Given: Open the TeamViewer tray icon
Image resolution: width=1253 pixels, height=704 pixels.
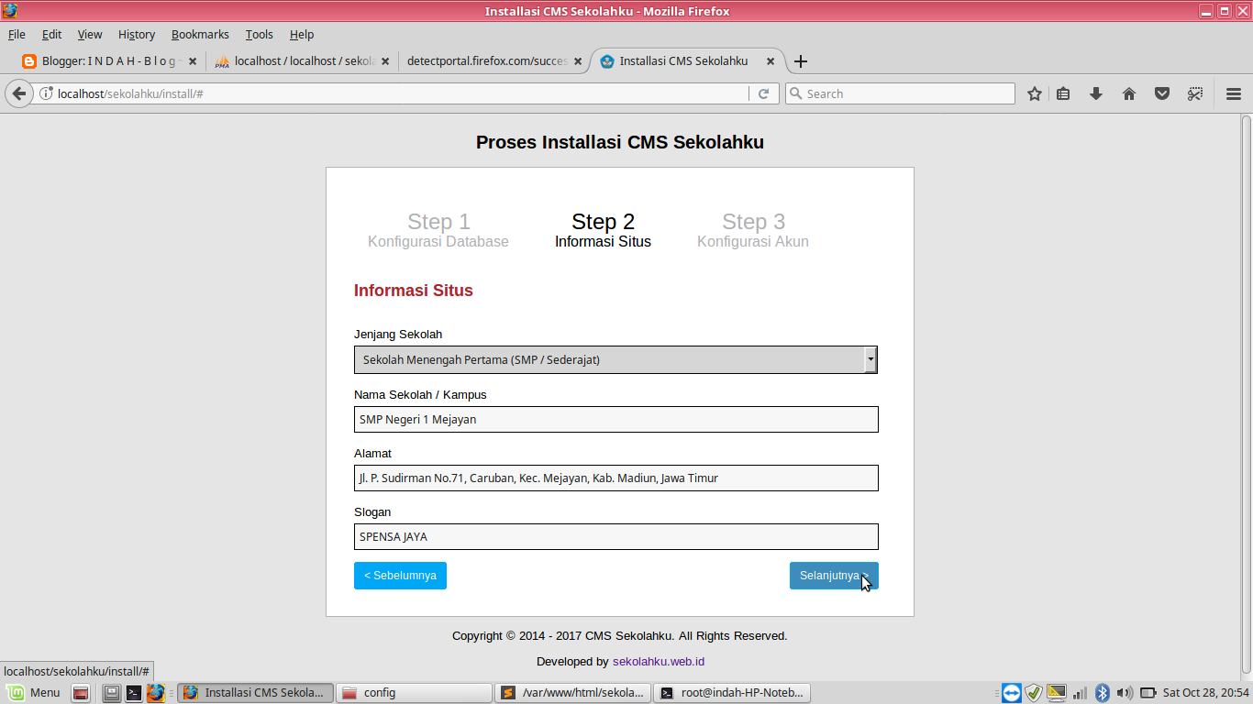Looking at the screenshot, I should tap(1012, 692).
